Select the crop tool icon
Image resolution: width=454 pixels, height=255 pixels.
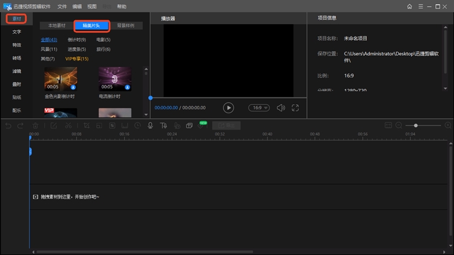[x=87, y=125]
